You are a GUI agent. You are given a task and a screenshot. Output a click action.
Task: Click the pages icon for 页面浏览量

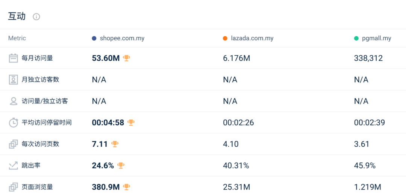tap(14, 187)
